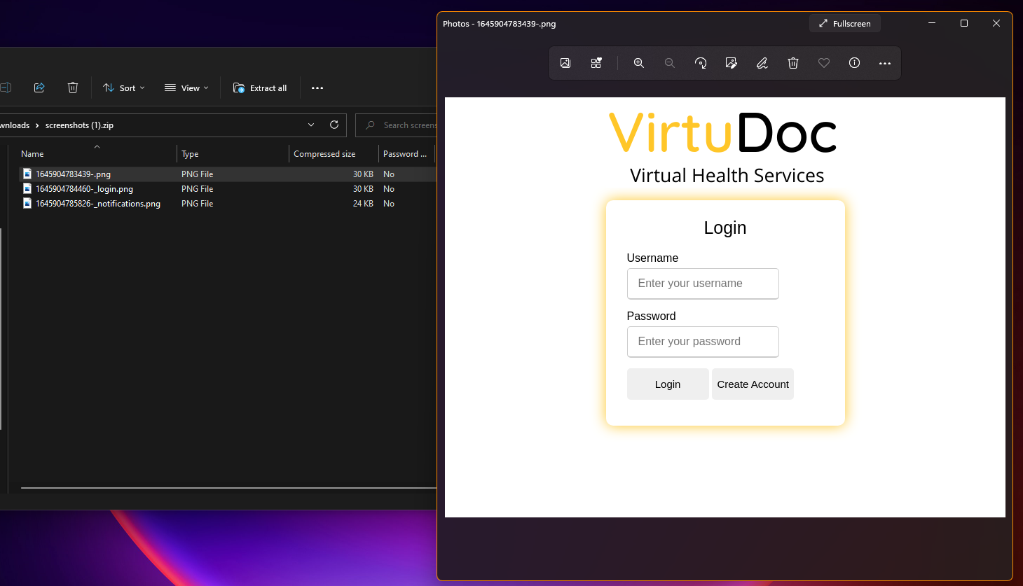Sort by the Compressed size column header
Screen dimensions: 1023x586
[334, 154]
